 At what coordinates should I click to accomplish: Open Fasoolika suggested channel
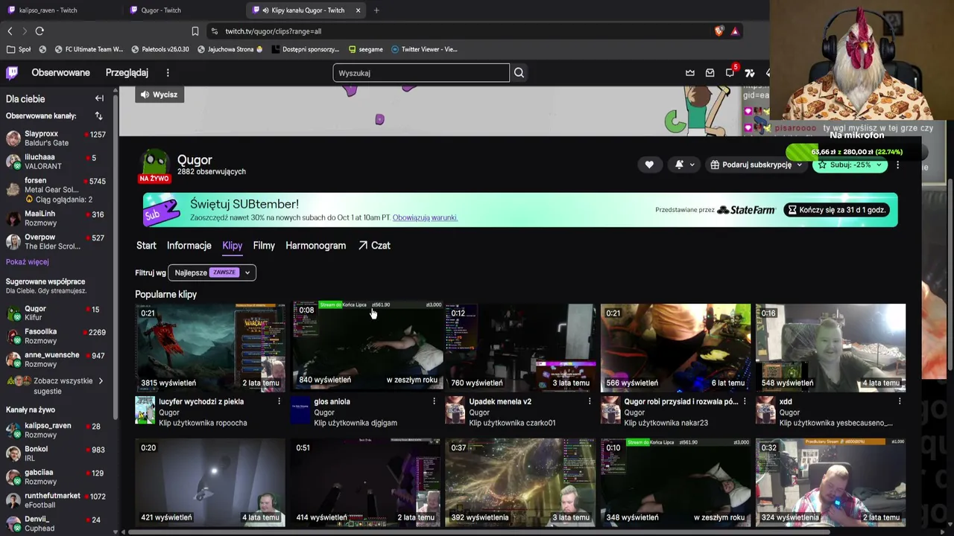56,336
